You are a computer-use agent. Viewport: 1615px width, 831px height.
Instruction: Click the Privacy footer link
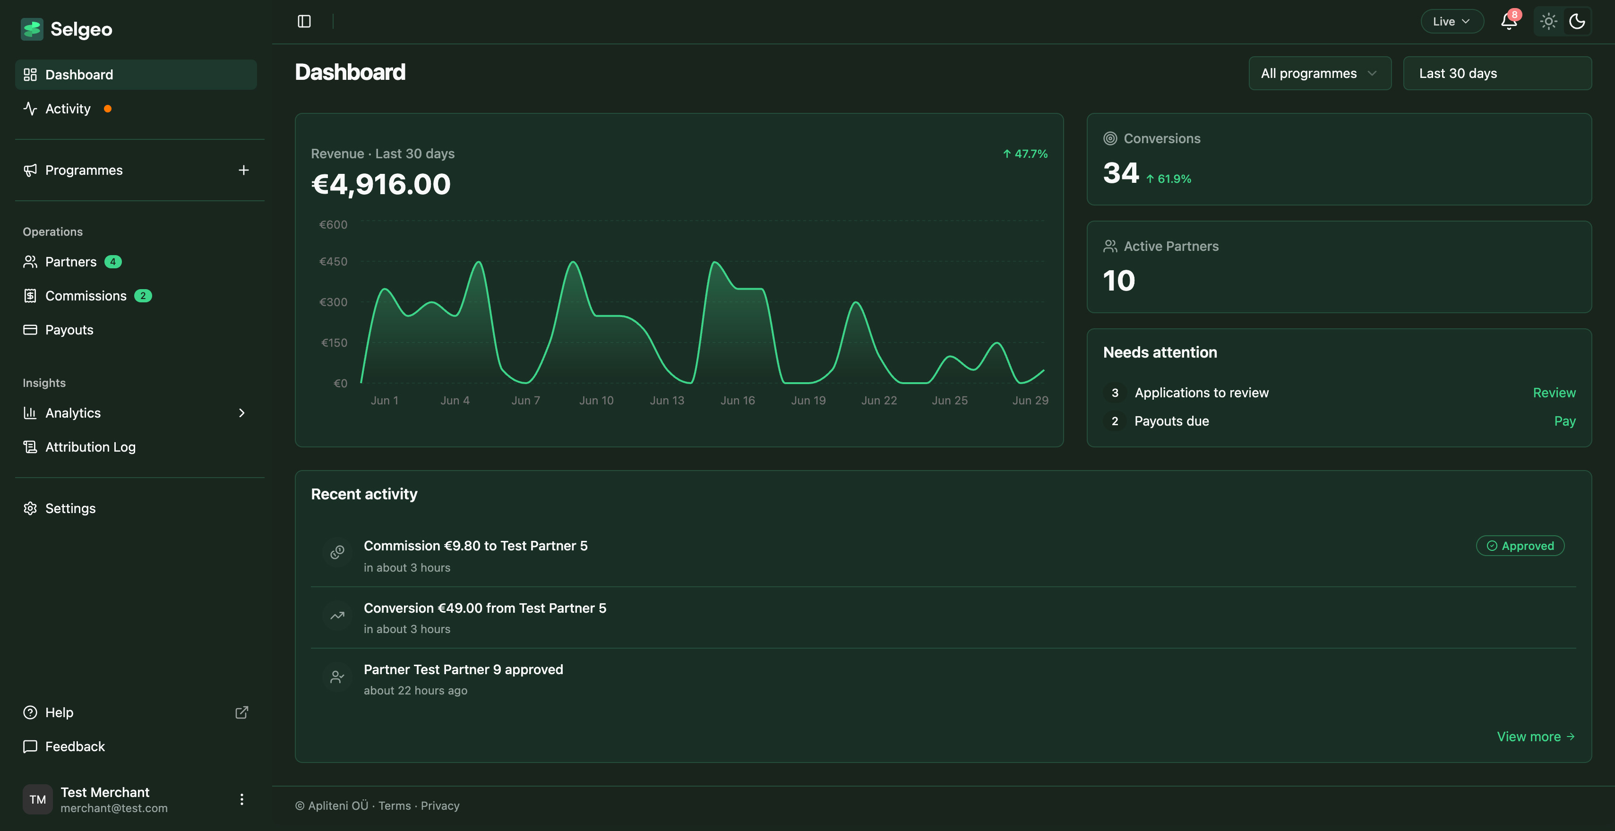(x=439, y=805)
